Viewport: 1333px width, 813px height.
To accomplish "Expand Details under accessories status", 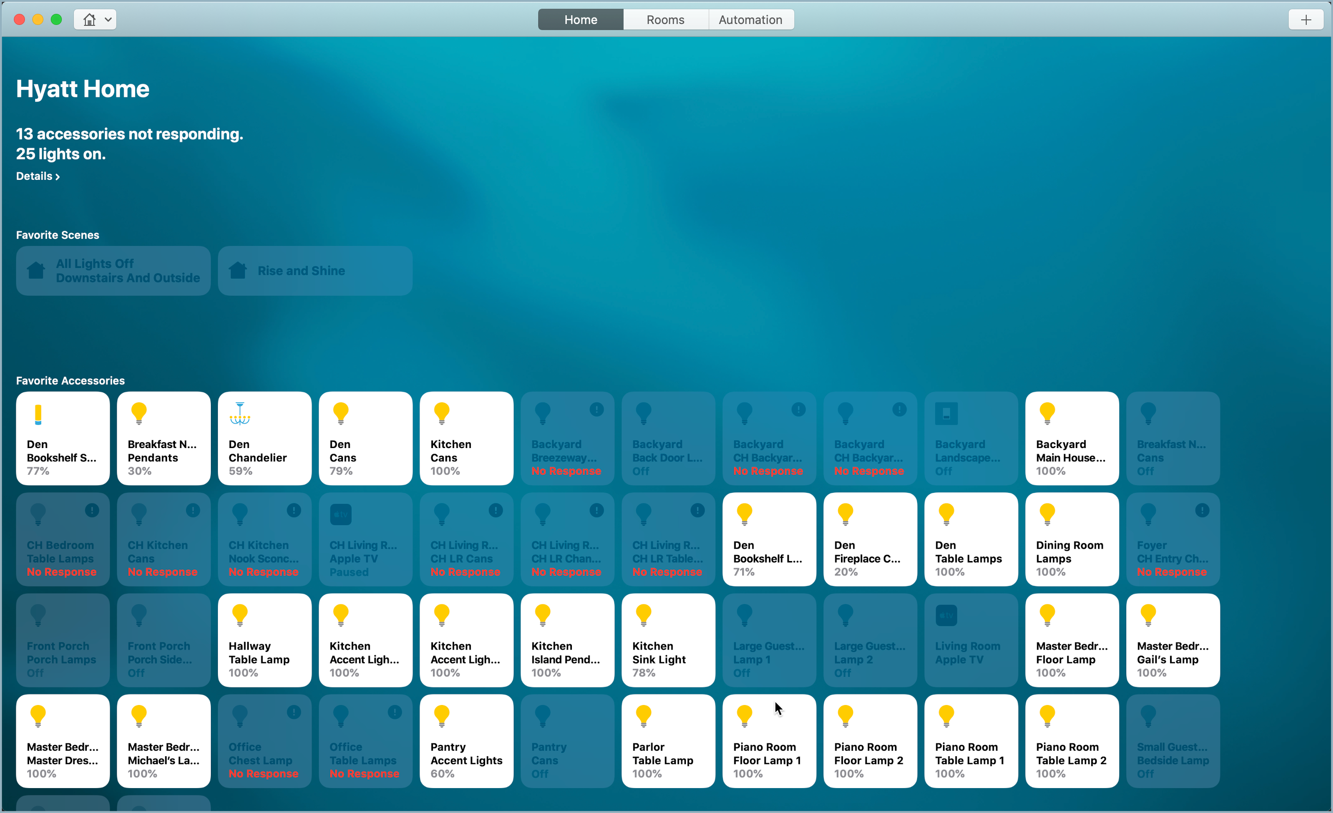I will click(38, 176).
